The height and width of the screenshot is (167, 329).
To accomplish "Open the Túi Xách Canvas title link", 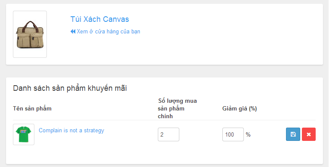I will pyautogui.click(x=100, y=19).
